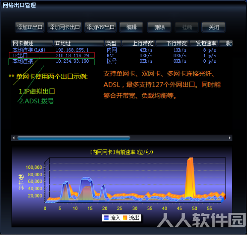Screen dimensions: 248x235
Task: Click the right scroll arrow of the list
Action: click(x=230, y=138)
